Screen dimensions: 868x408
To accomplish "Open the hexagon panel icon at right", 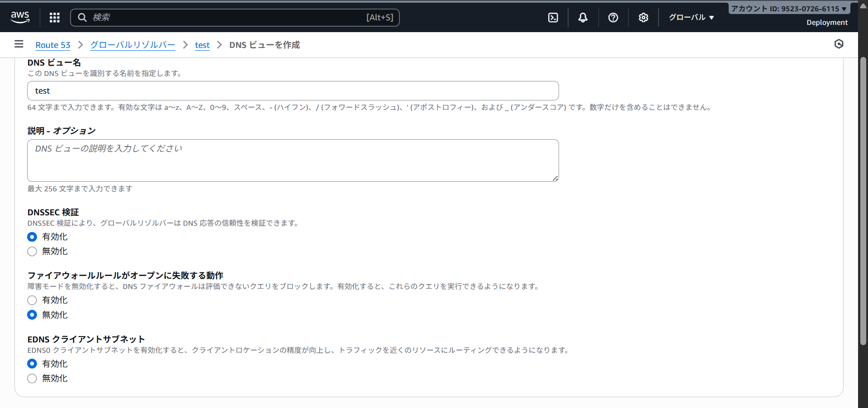I will [839, 44].
